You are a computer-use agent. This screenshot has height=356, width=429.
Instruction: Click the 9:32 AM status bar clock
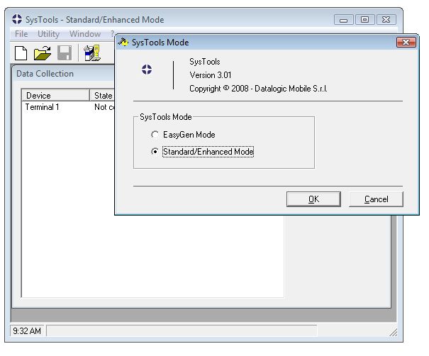tap(27, 331)
